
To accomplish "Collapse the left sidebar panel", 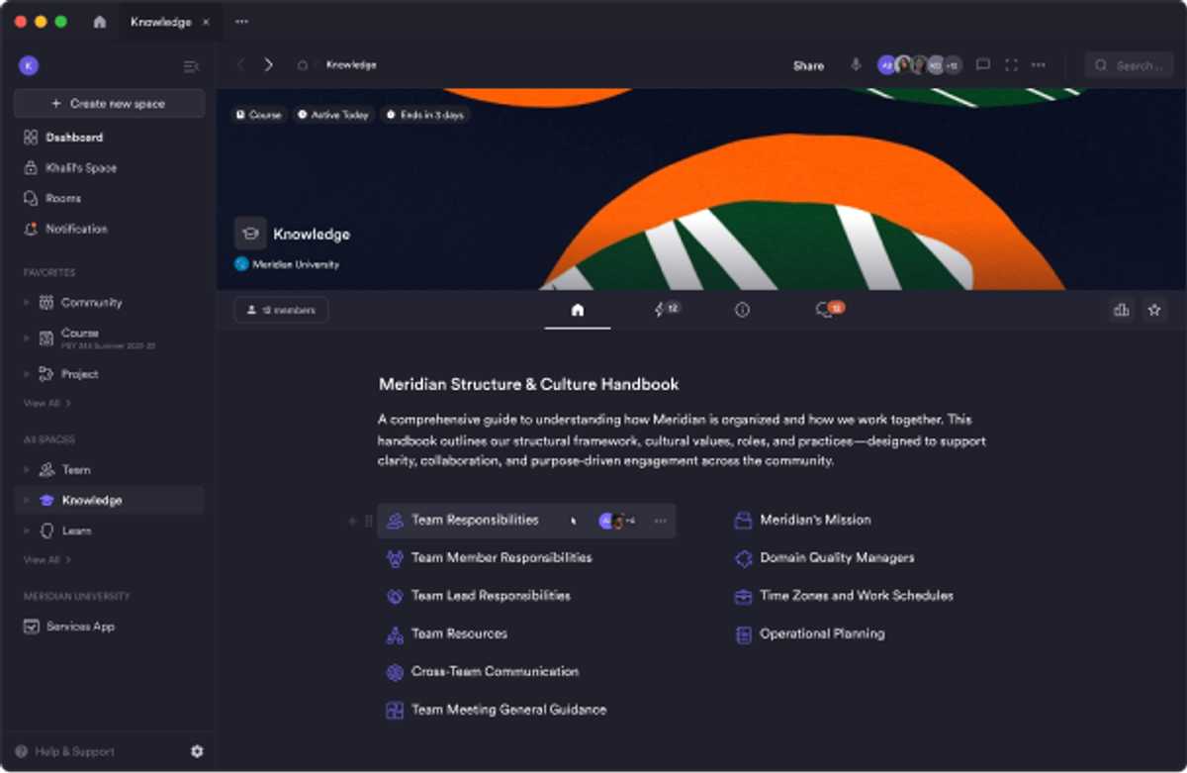I will pyautogui.click(x=191, y=66).
